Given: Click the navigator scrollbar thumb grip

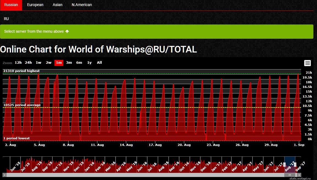Looking at the screenshot, I should 290,175.
